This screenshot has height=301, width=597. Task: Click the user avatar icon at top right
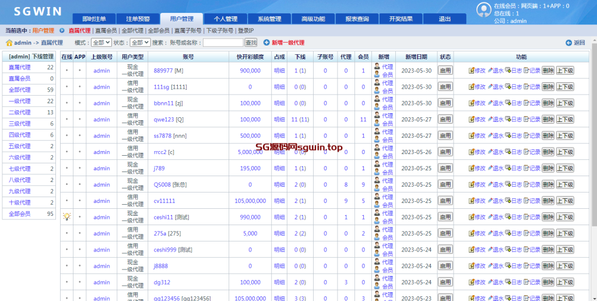click(x=483, y=10)
